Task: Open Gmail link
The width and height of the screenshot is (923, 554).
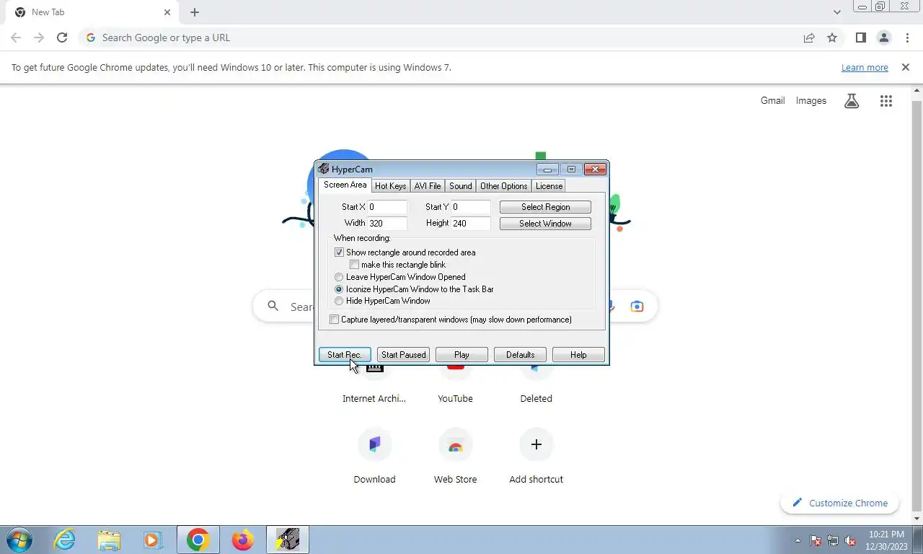Action: coord(772,100)
